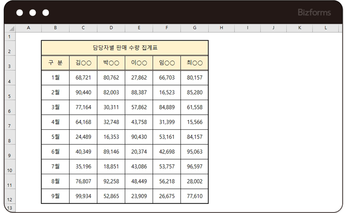Click the header cell 구 분
Screen dimensions: 346x213
tap(55, 63)
